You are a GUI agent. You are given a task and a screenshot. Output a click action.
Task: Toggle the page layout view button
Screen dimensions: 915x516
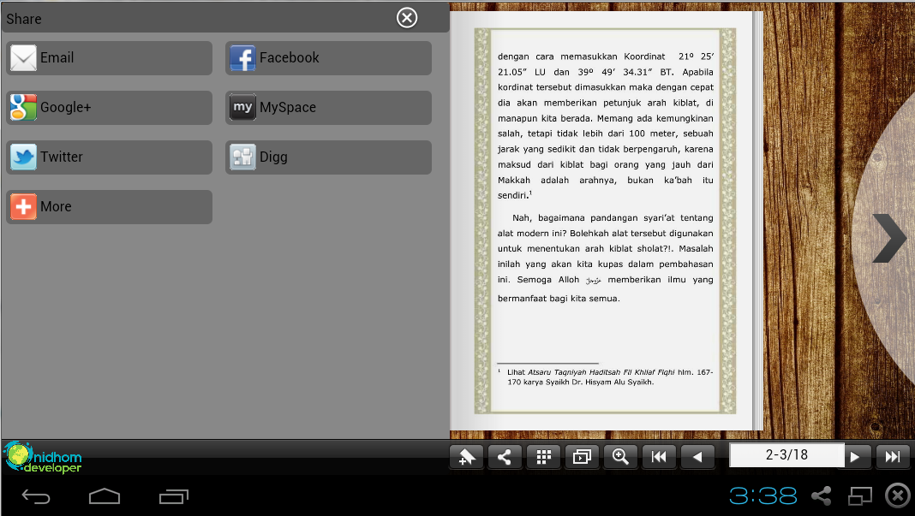pyautogui.click(x=582, y=457)
